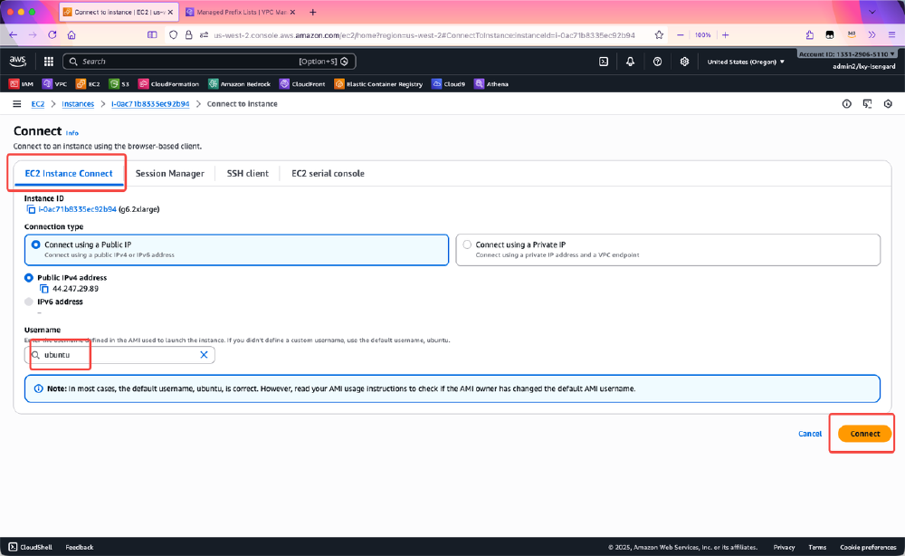
Task: Clear the ubuntu username with the X
Action: [204, 355]
